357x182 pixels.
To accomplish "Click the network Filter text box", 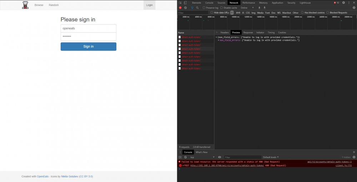I will 193,13.
